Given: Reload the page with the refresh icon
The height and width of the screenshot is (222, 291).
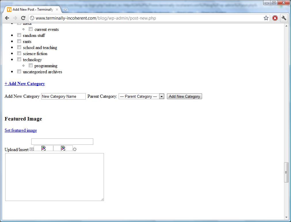Looking at the screenshot, I should coord(23,18).
